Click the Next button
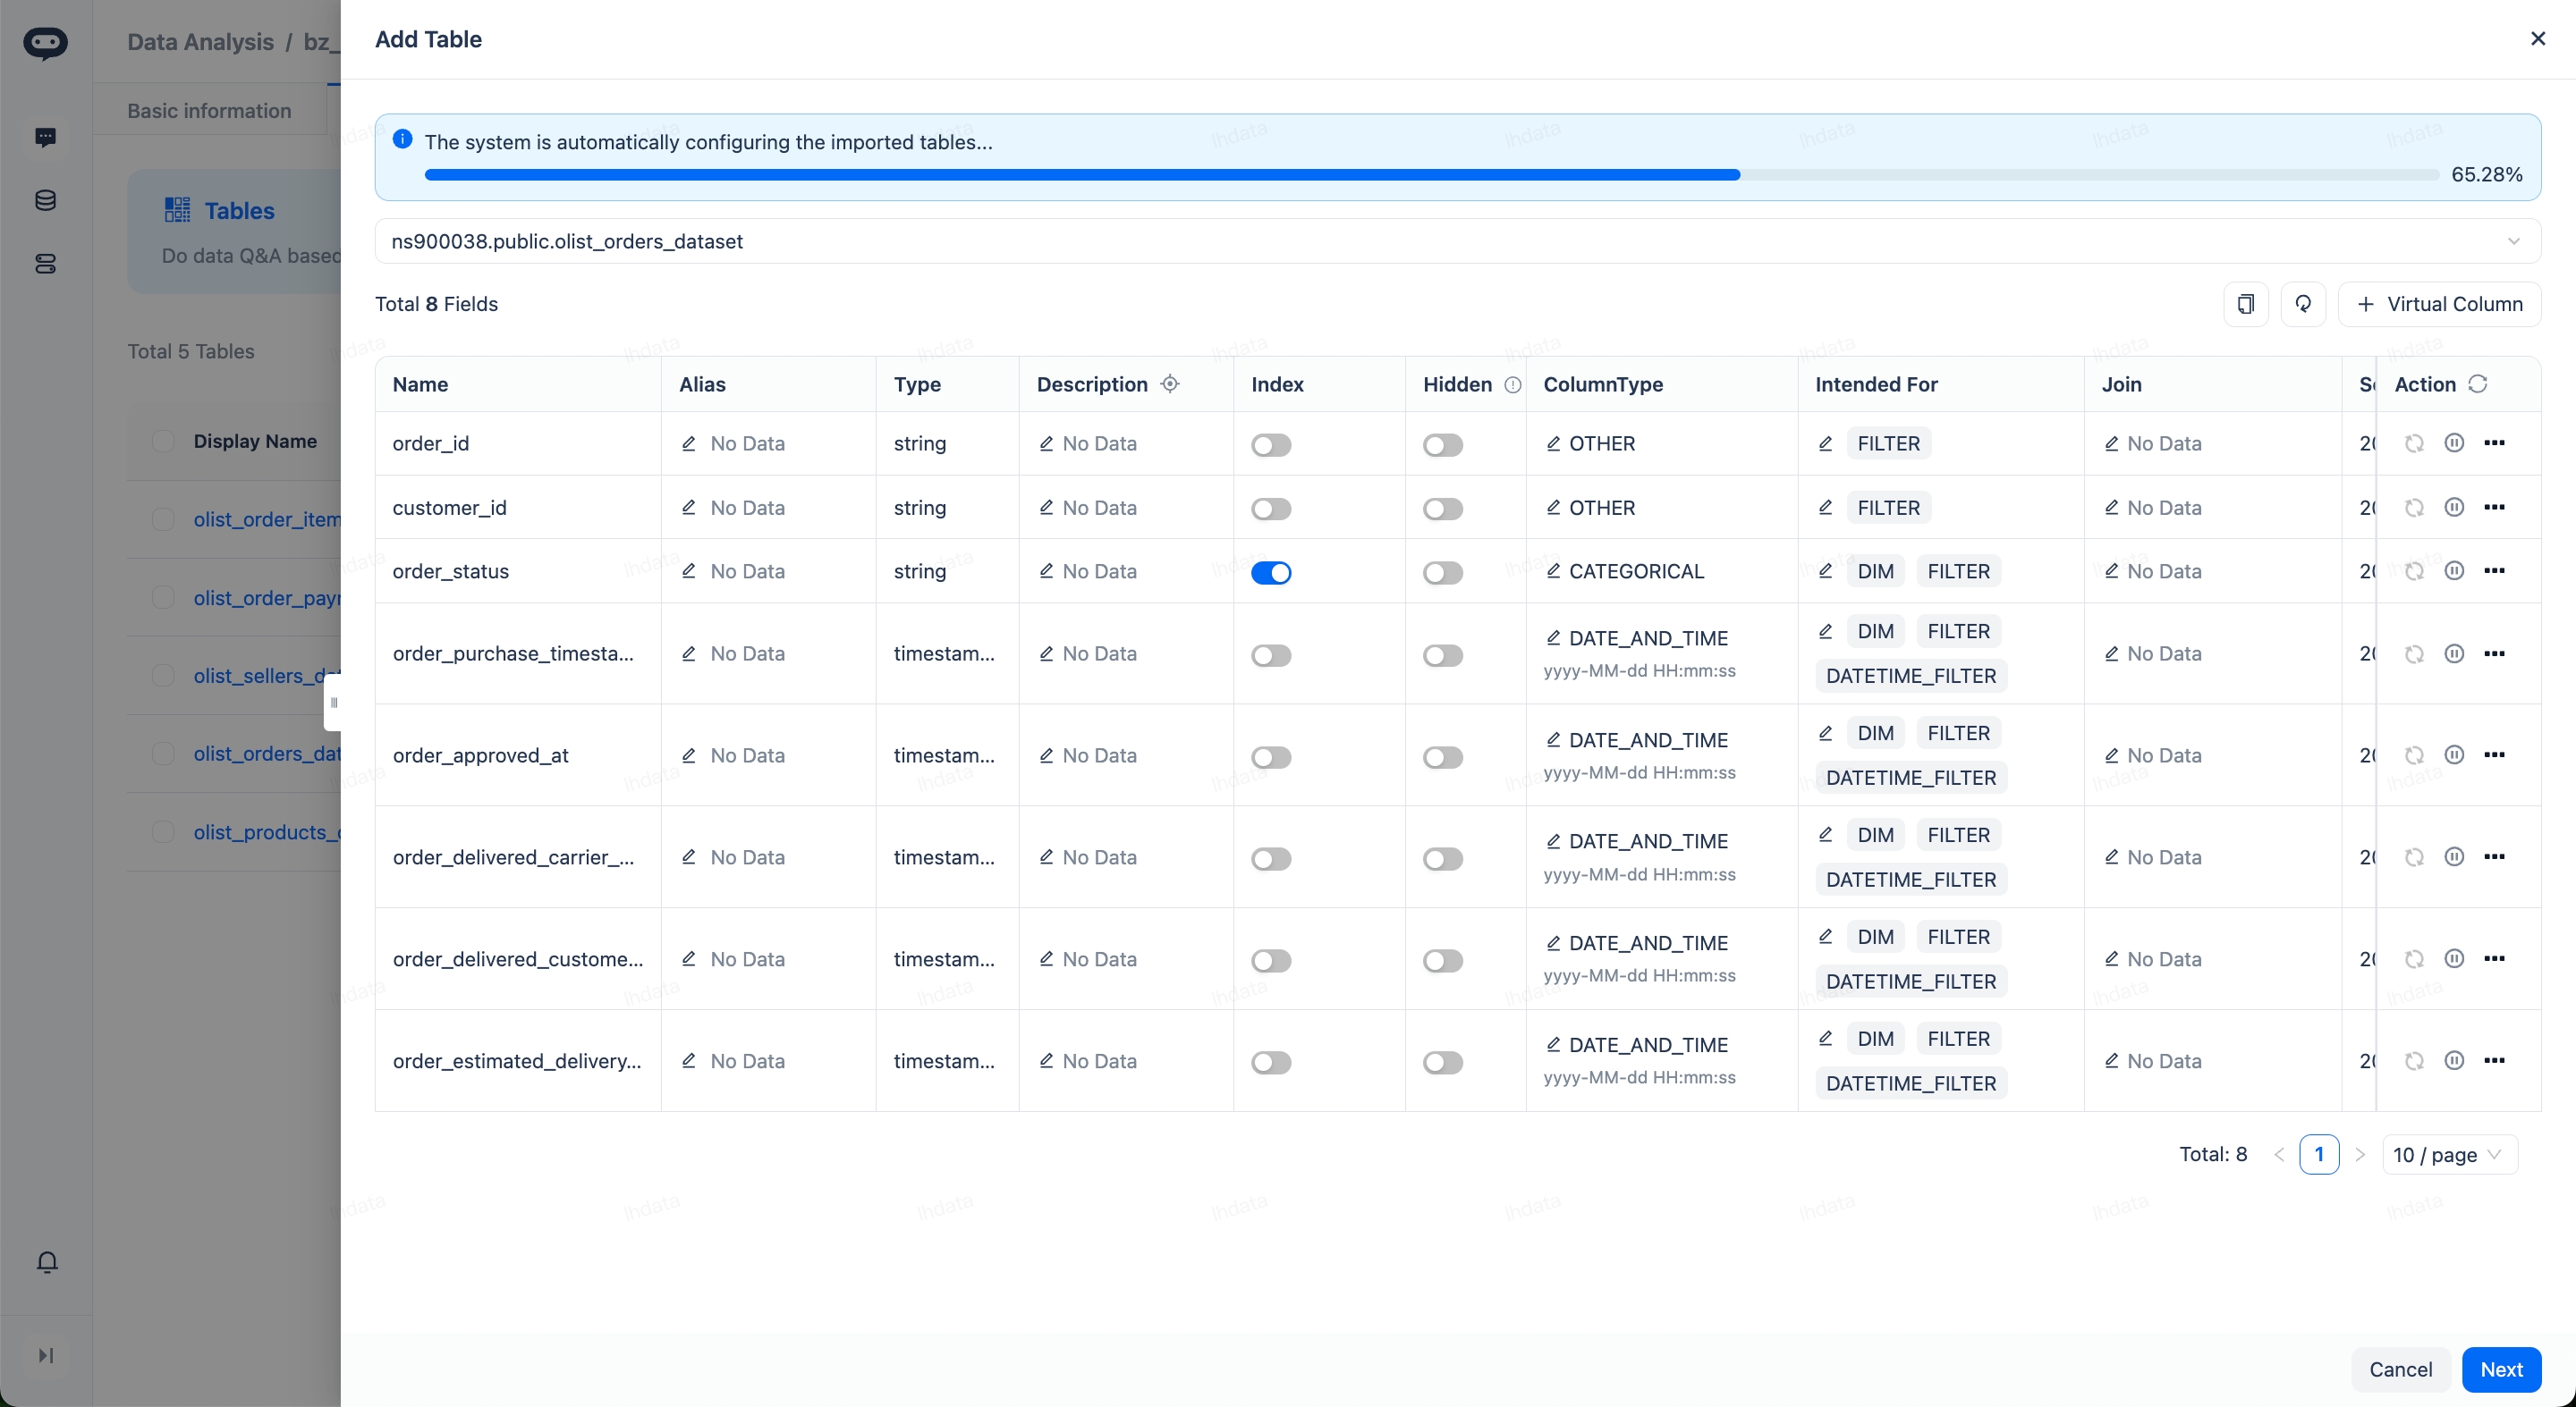Viewport: 2576px width, 1407px height. [x=2500, y=1369]
